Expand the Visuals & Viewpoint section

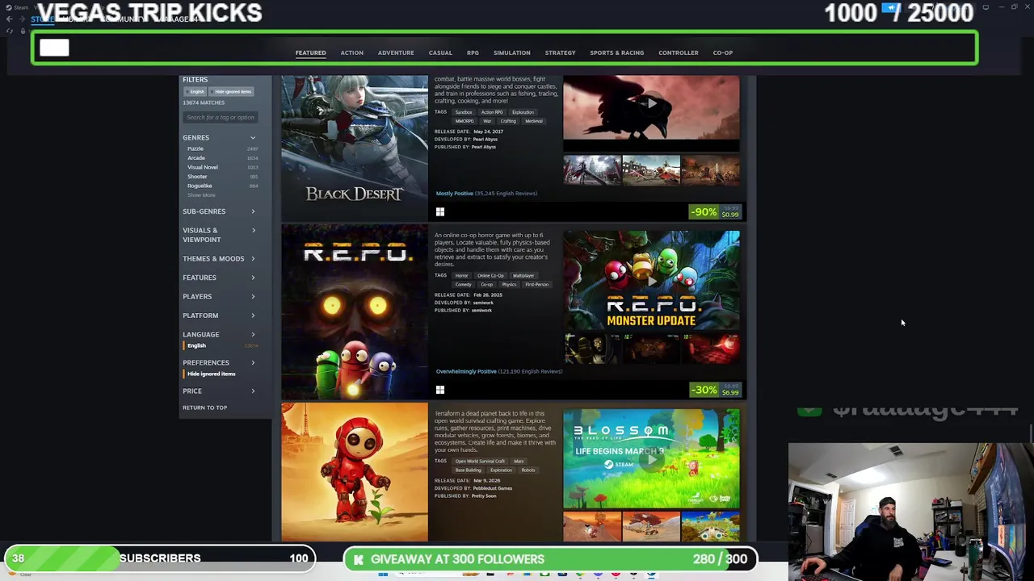(x=219, y=235)
